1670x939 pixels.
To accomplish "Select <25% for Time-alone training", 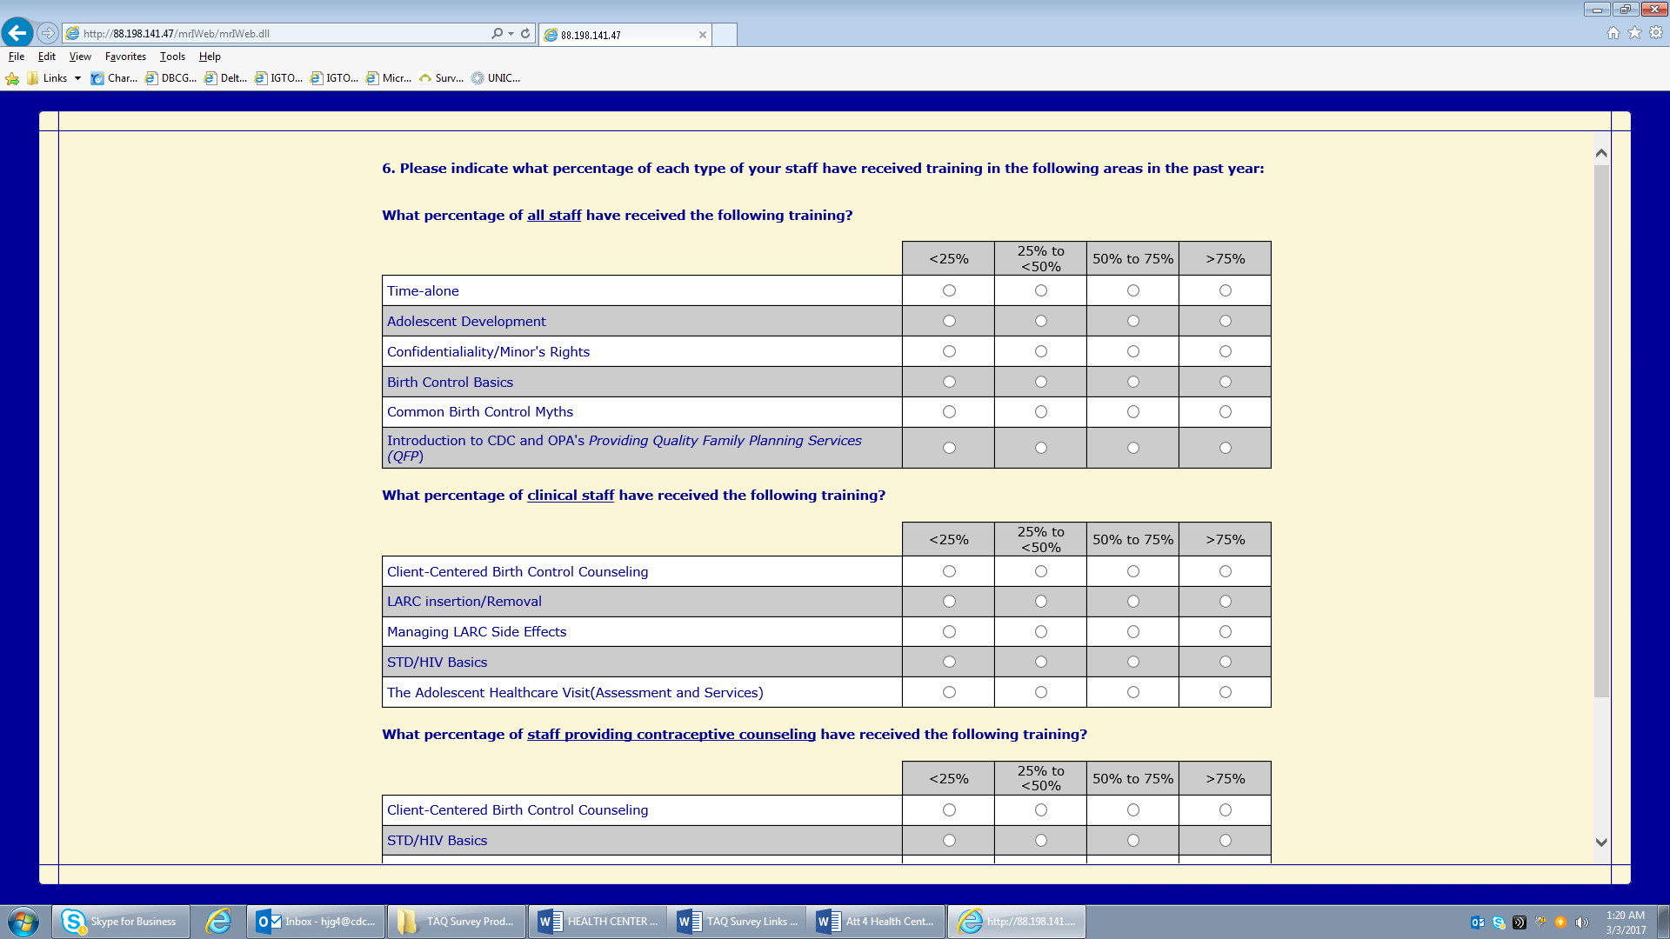I will click(949, 290).
